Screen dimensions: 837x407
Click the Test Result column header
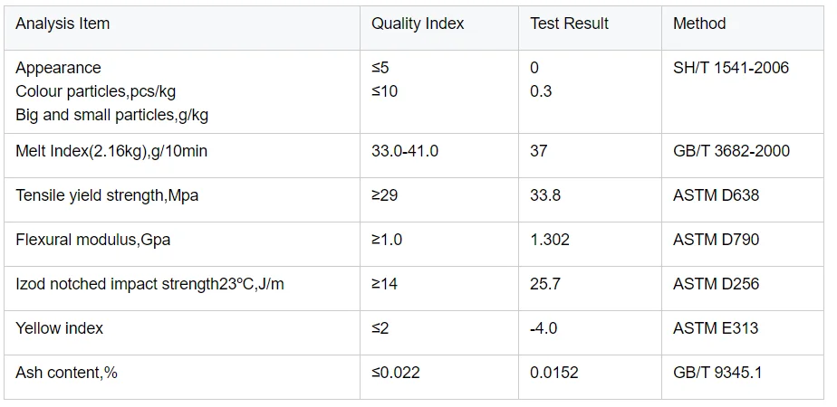point(569,24)
